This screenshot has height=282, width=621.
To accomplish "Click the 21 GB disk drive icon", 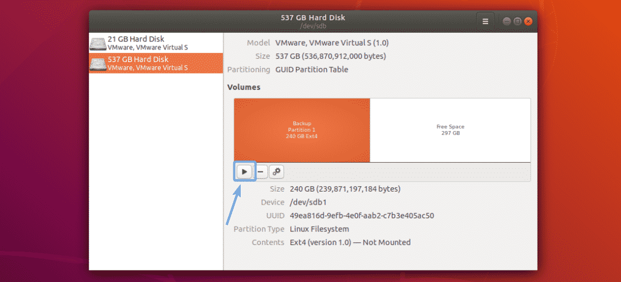I will [98, 44].
